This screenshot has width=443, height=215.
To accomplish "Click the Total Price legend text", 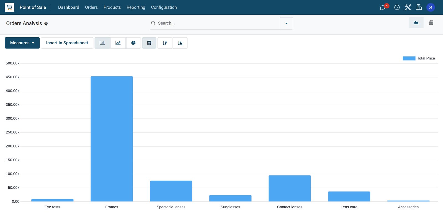I will pos(426,58).
